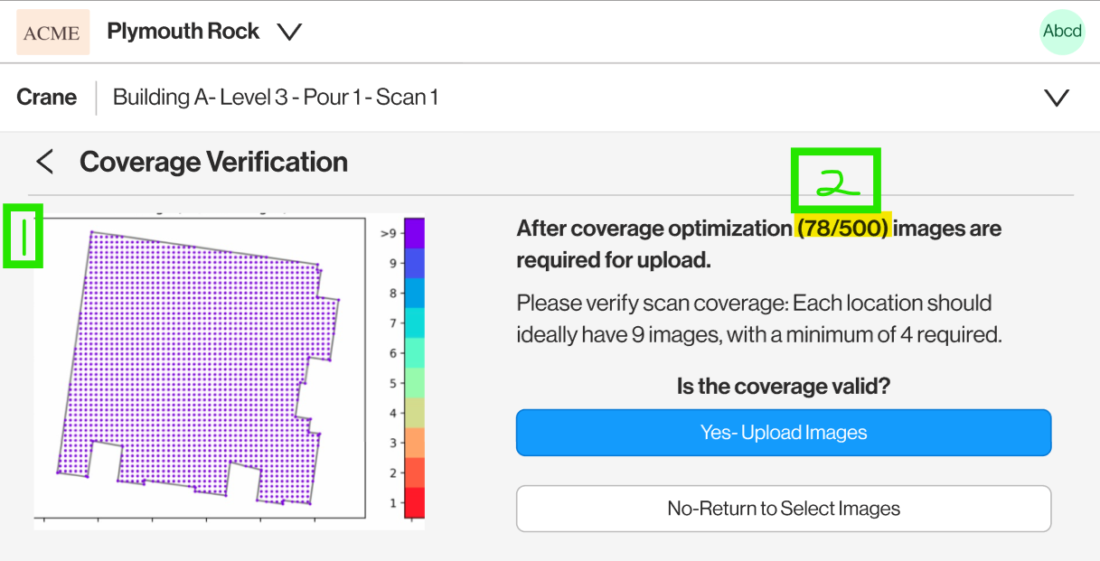1100x561 pixels.
Task: Click the Plymouth Rock project name
Action: click(183, 32)
